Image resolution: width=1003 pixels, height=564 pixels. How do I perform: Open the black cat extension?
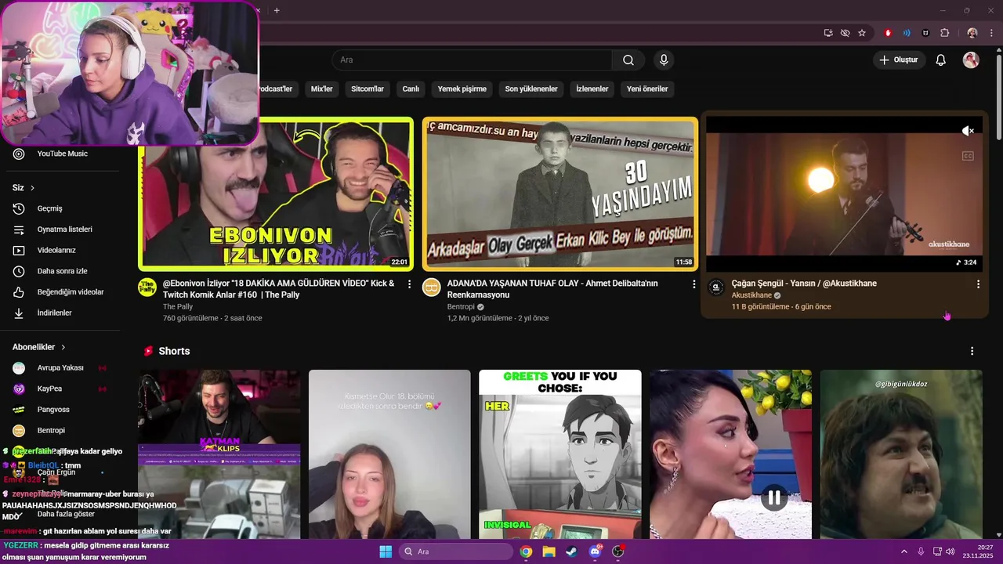925,33
